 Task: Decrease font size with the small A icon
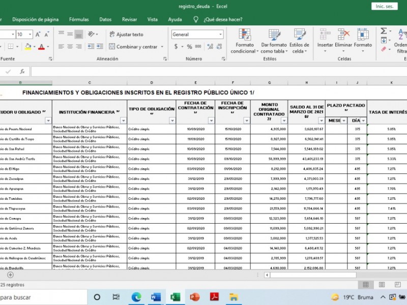coord(47,34)
